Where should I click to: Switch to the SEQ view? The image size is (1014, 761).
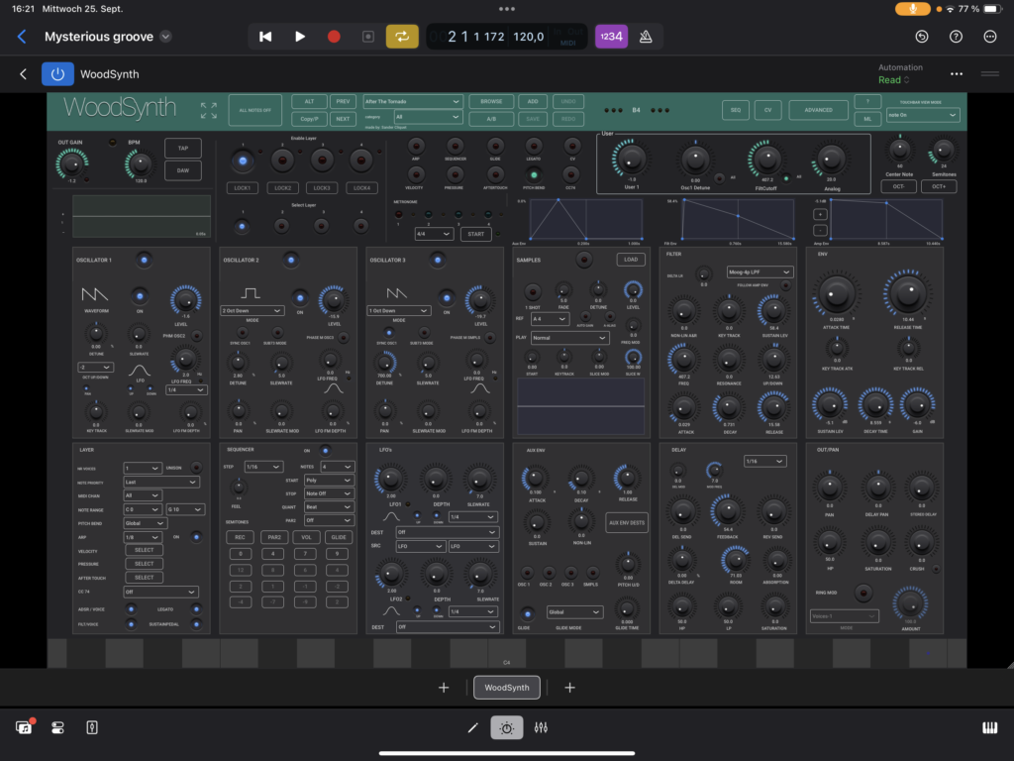click(x=736, y=110)
